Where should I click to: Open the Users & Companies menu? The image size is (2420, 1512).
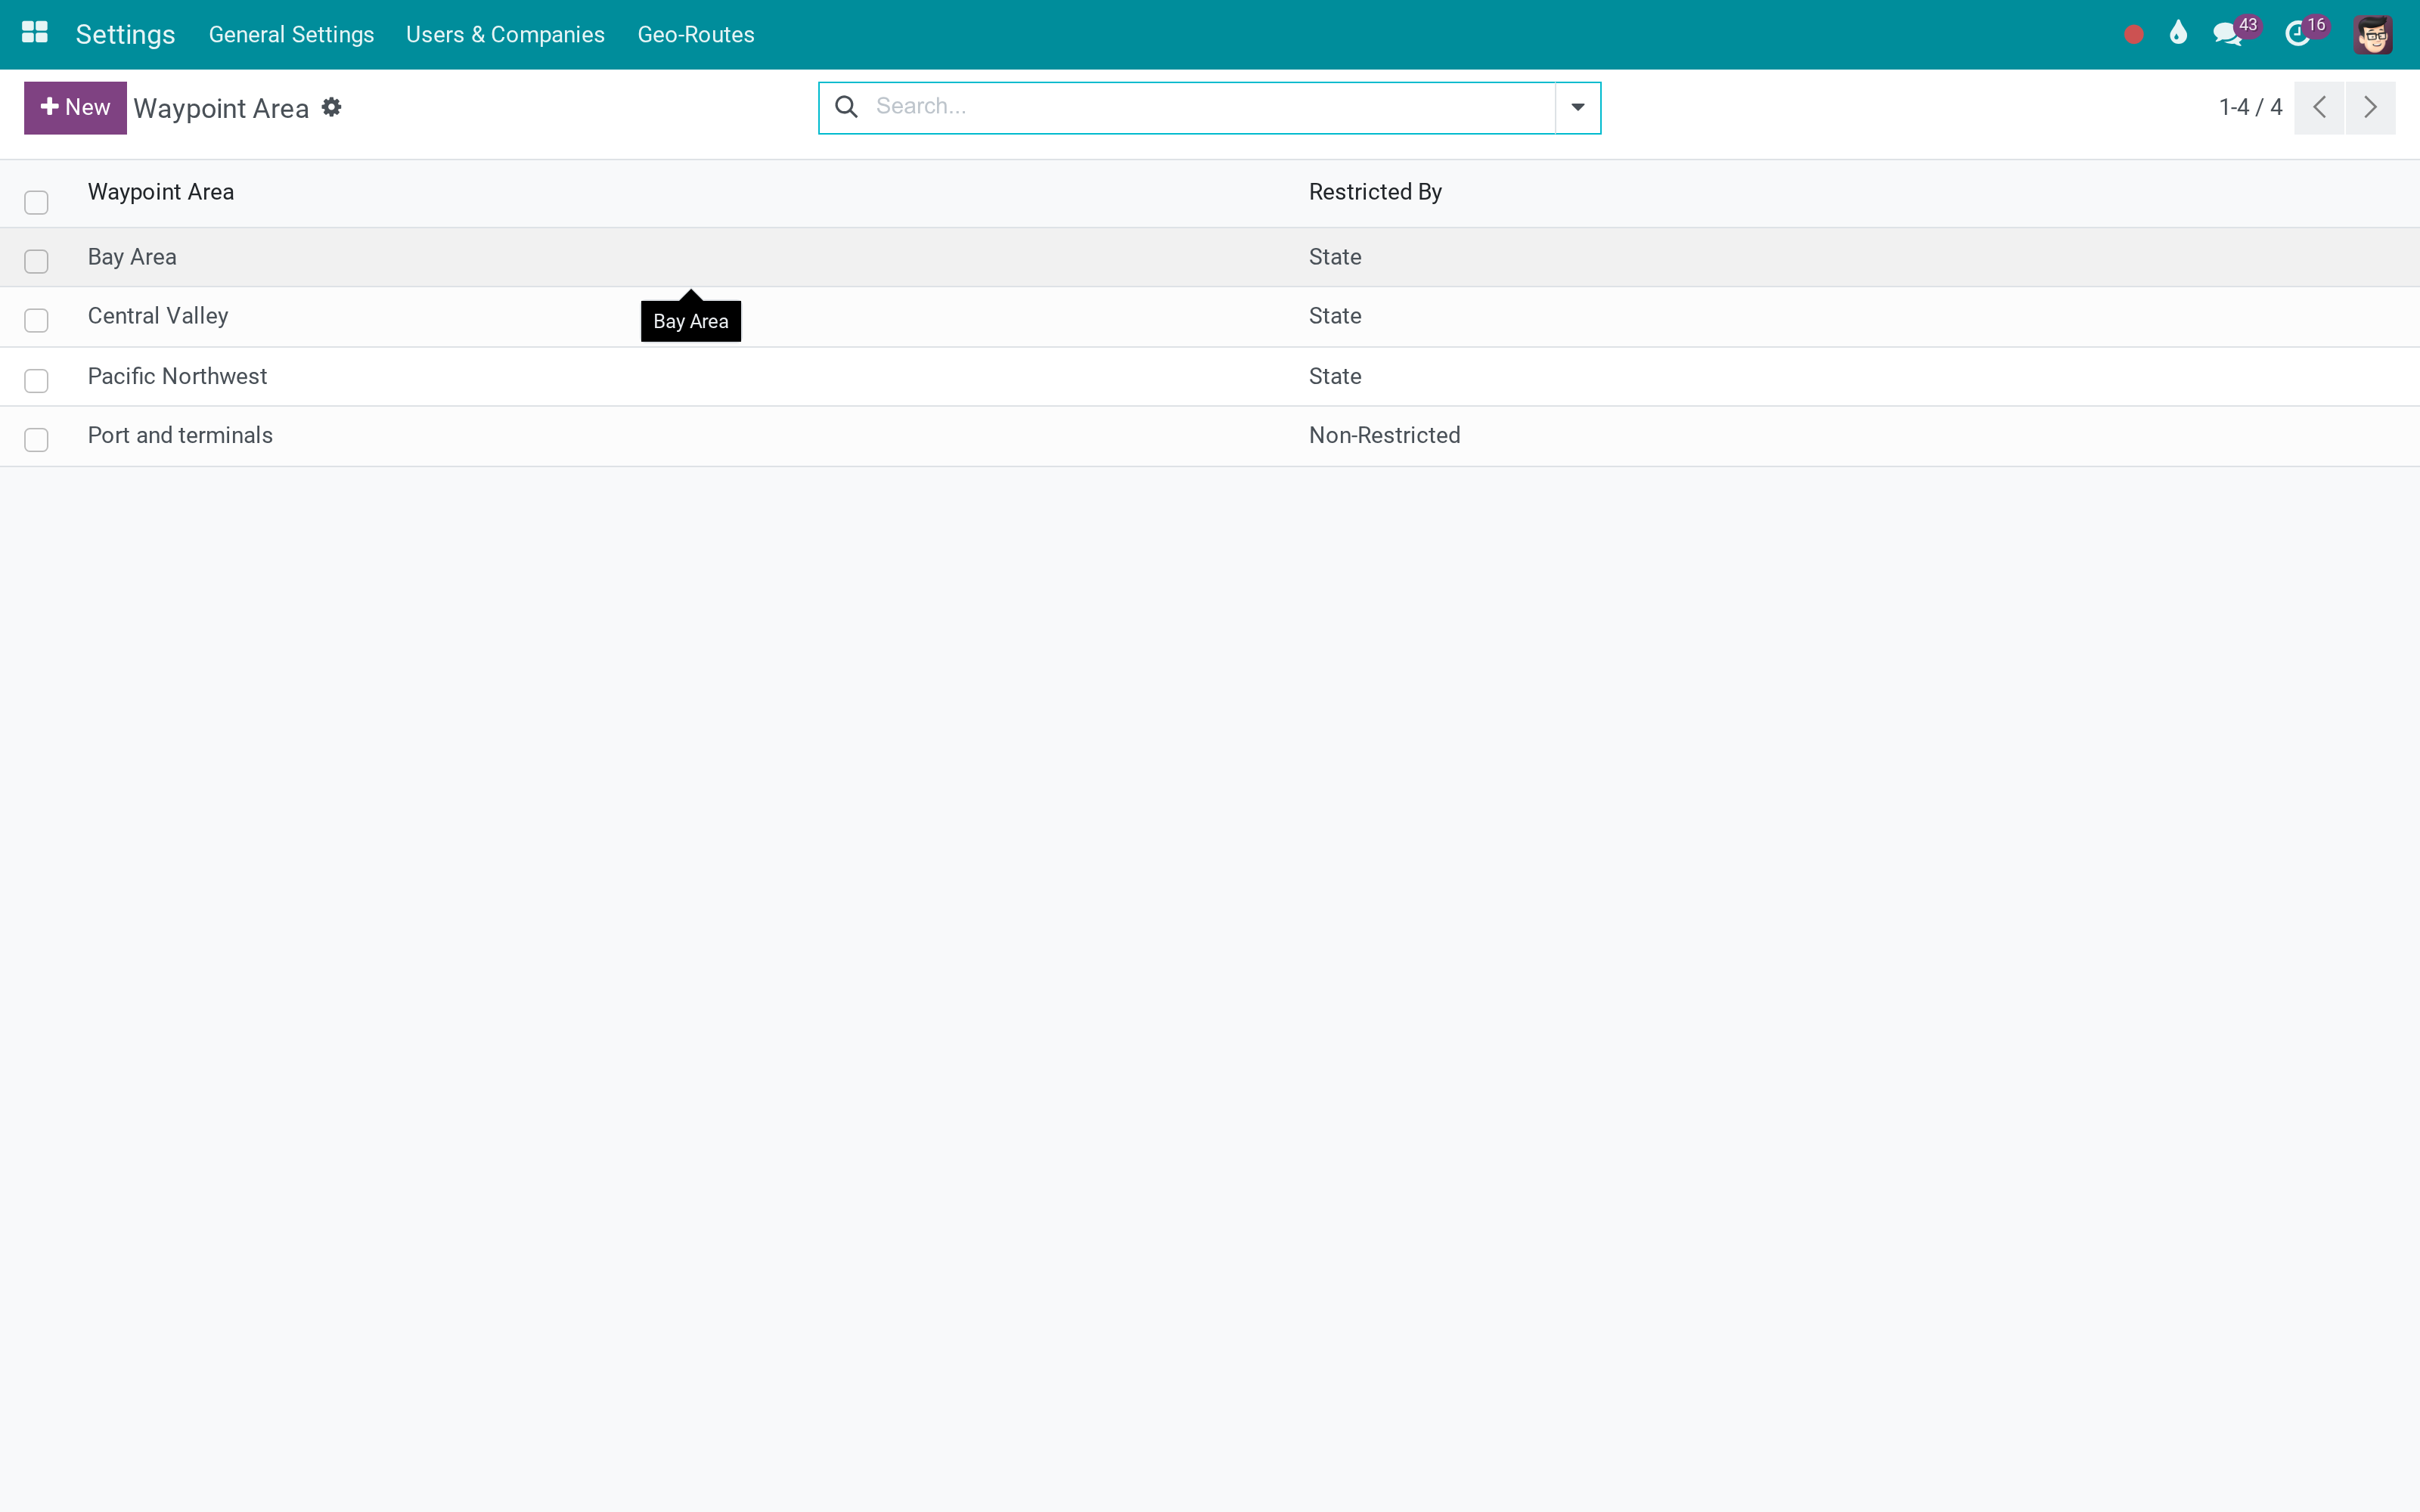point(505,35)
